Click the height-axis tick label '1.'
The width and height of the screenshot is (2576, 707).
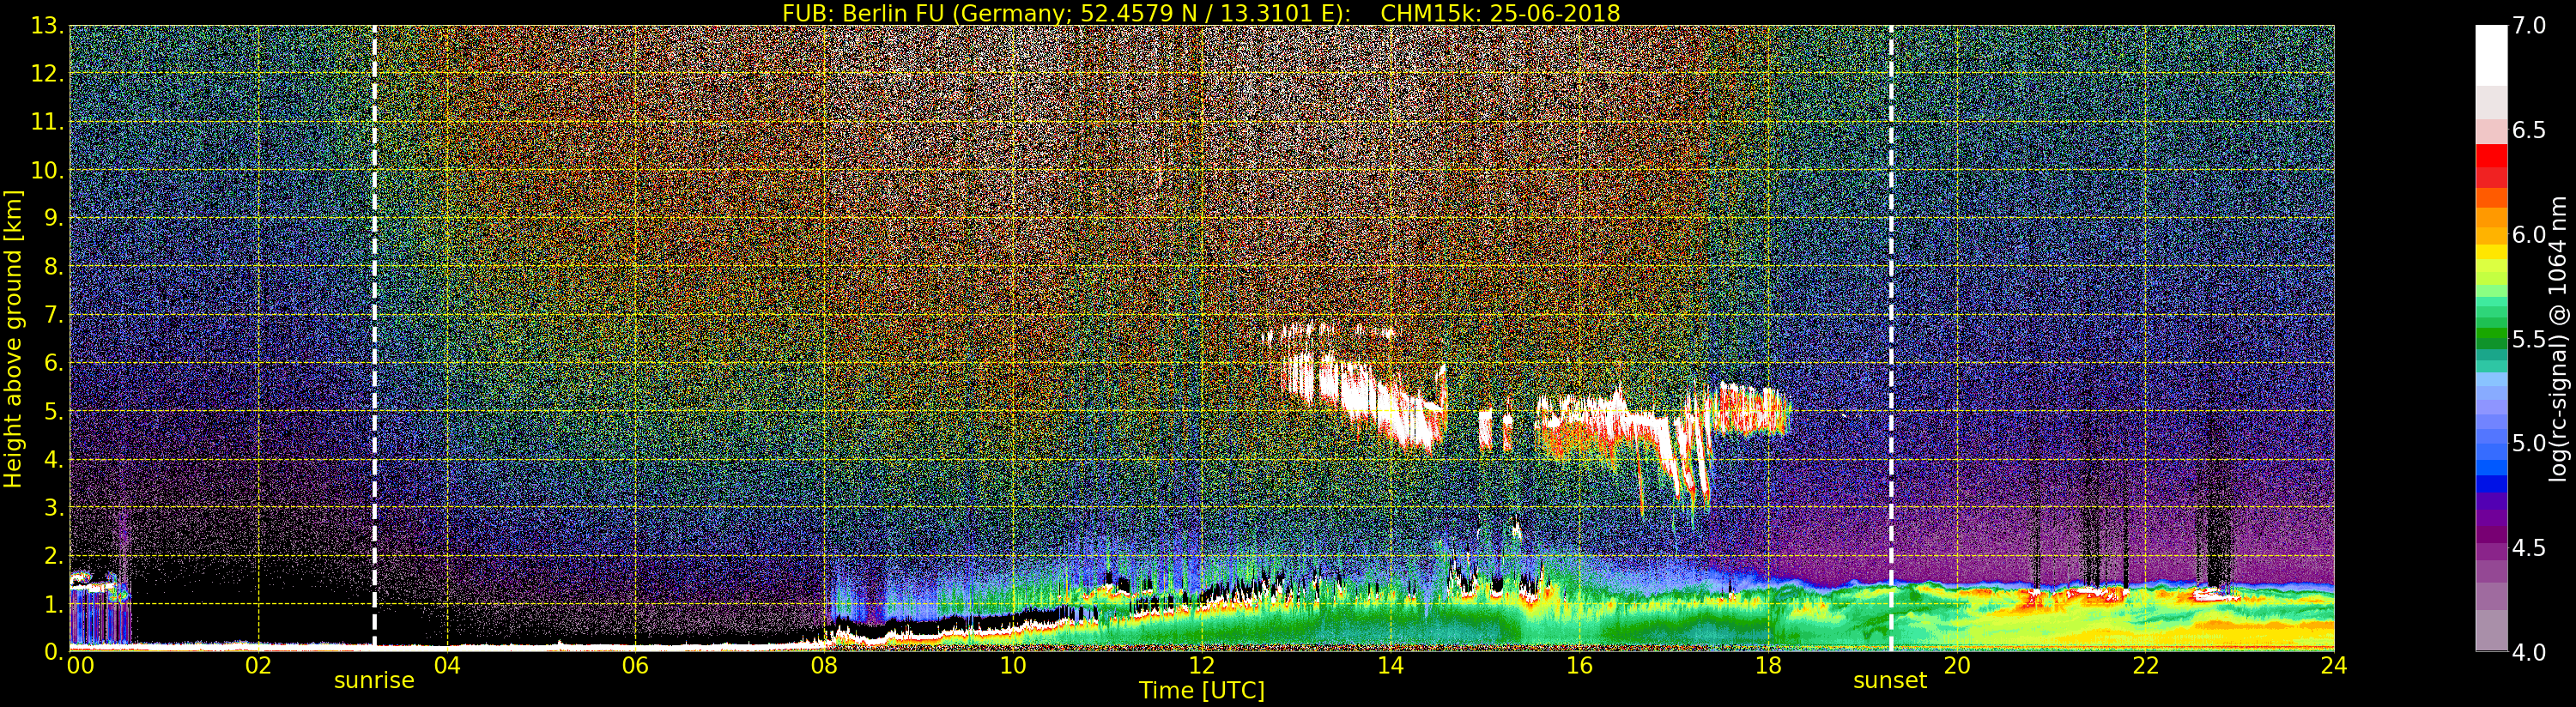54,603
